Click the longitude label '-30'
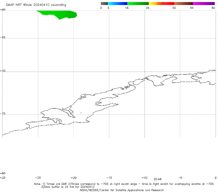The height and width of the screenshot is (192, 218). tap(3, 178)
